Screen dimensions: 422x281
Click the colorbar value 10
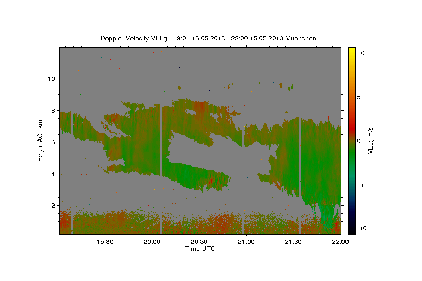(x=360, y=53)
